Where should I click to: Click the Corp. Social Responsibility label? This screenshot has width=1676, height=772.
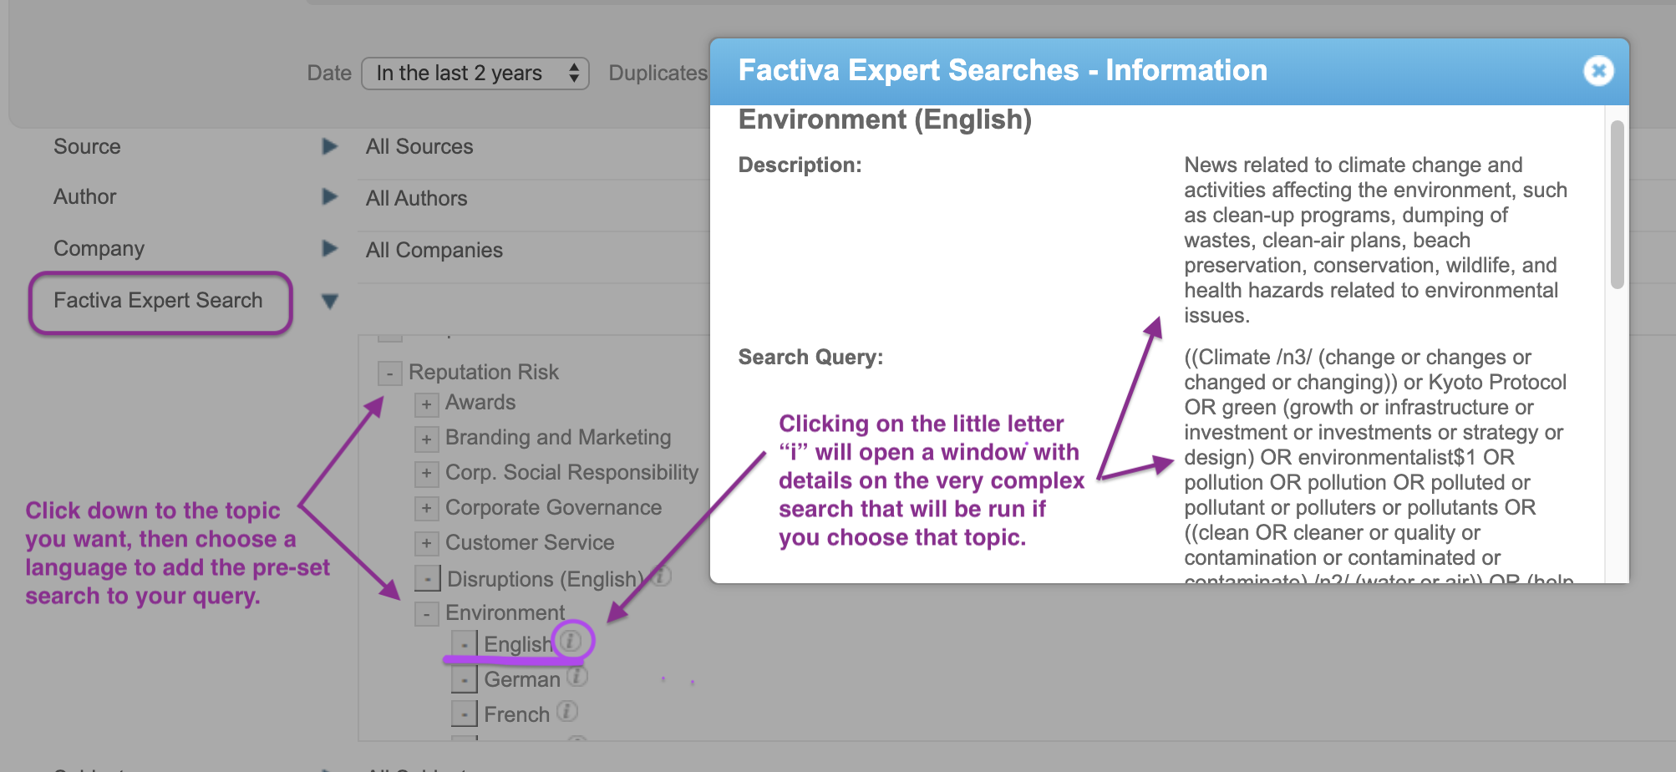tap(571, 473)
